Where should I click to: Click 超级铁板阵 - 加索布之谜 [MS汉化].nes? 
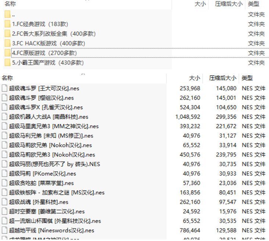(57, 193)
